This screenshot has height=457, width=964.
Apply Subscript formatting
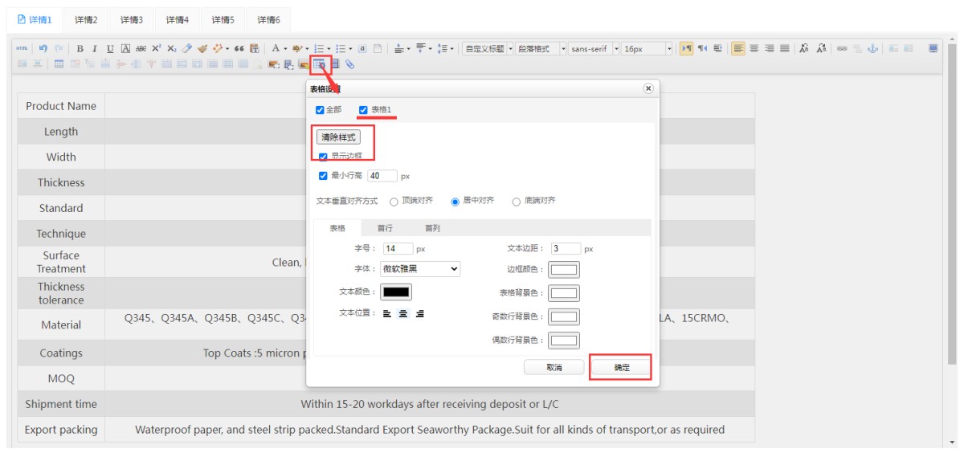pos(171,49)
